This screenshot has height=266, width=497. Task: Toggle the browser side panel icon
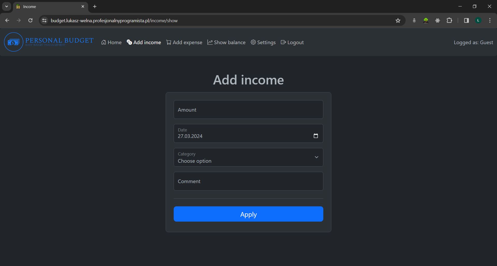pyautogui.click(x=466, y=21)
